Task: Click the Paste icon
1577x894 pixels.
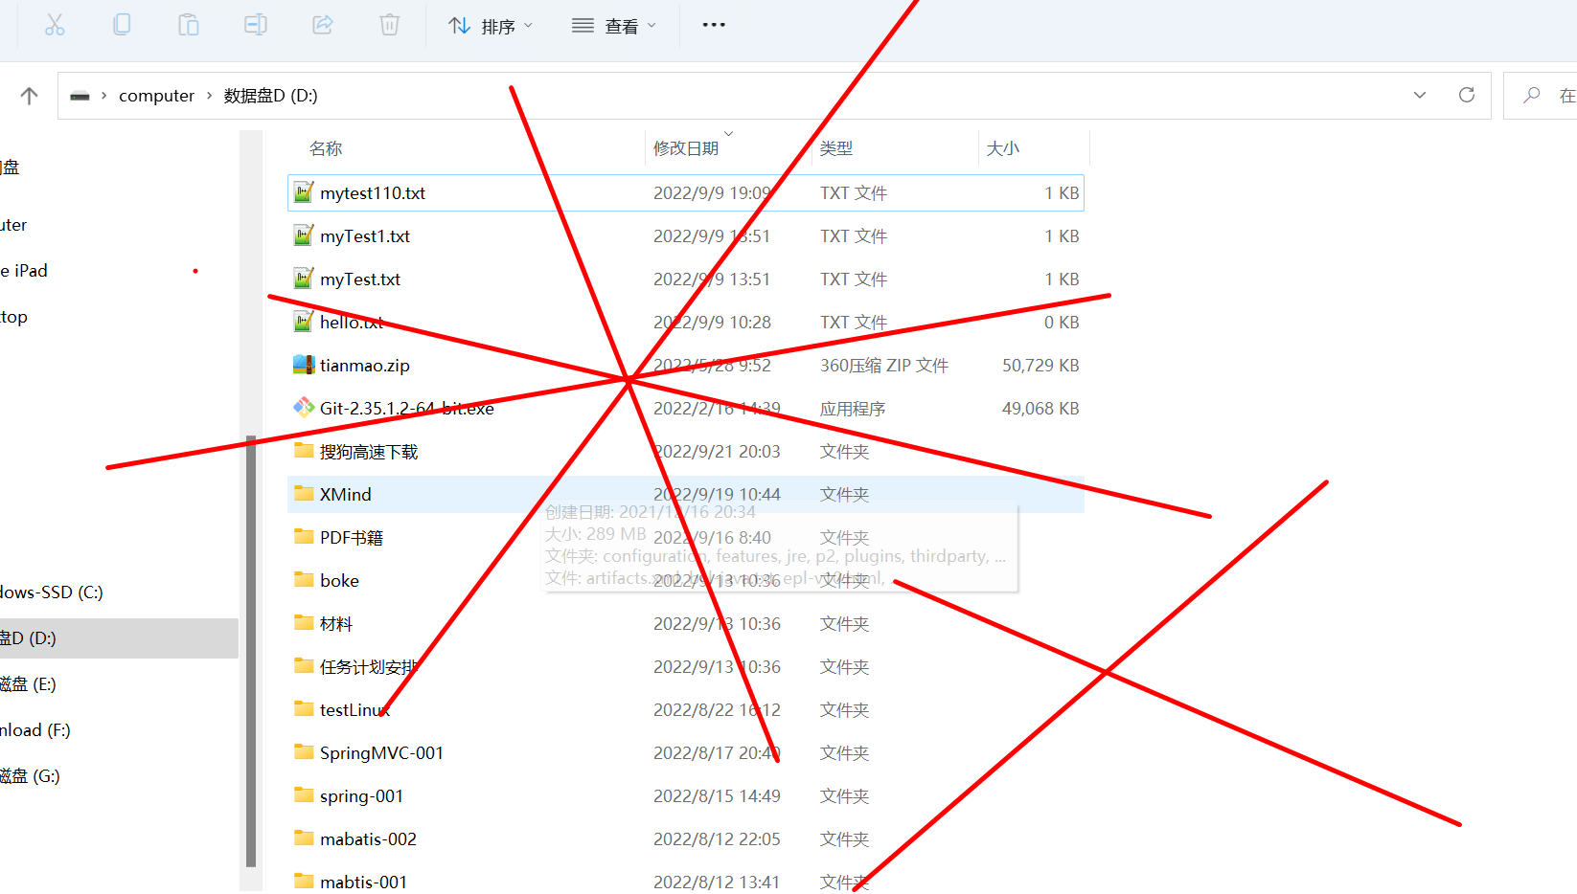Action: [x=188, y=25]
